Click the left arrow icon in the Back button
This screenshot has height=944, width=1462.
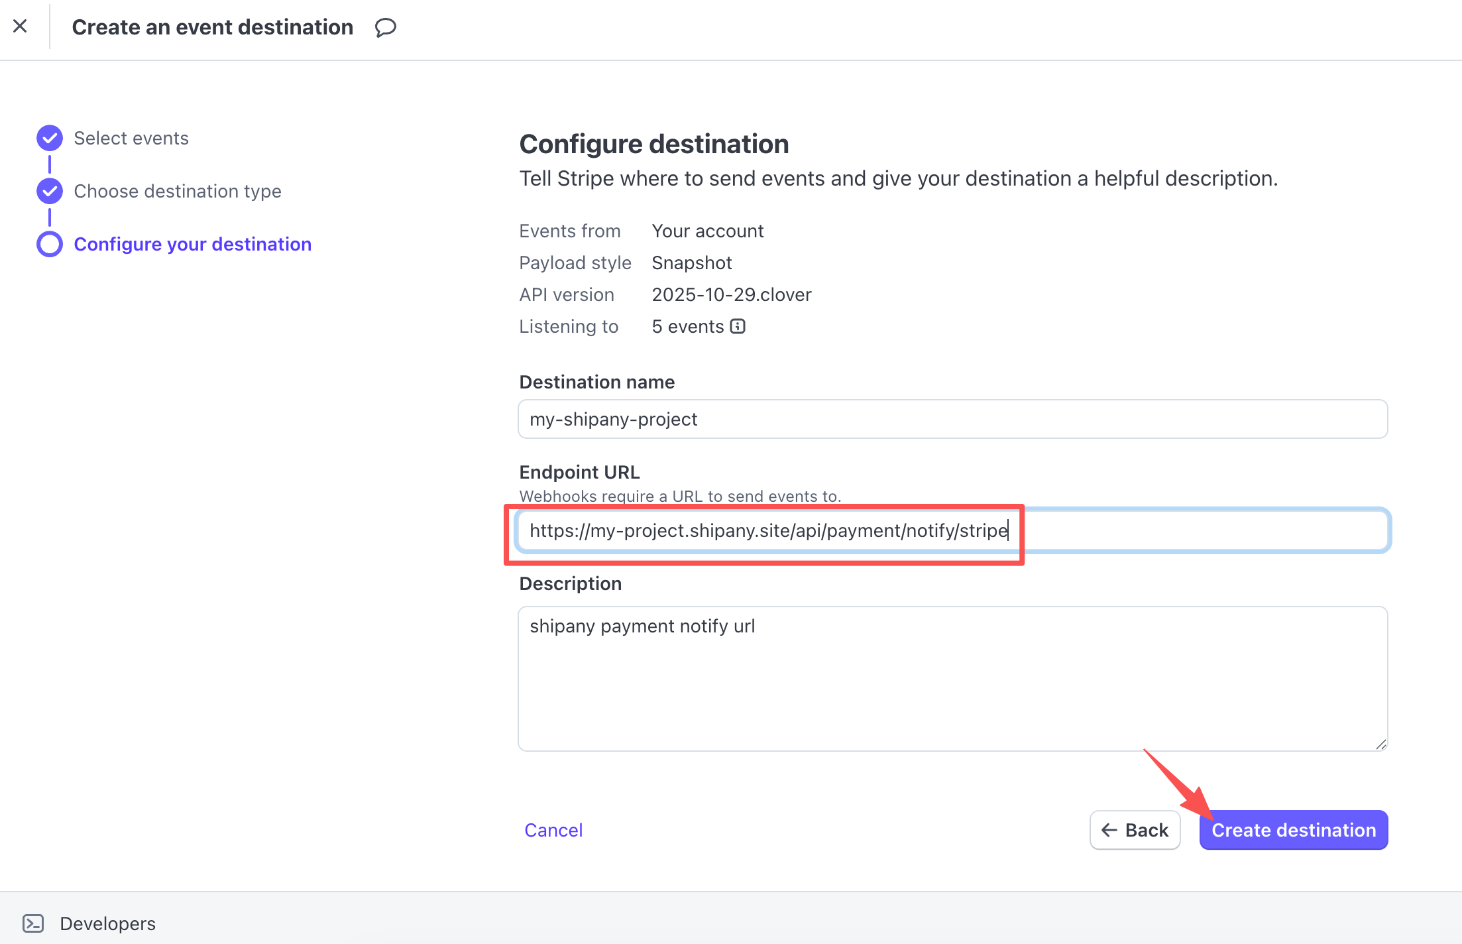click(x=1109, y=830)
